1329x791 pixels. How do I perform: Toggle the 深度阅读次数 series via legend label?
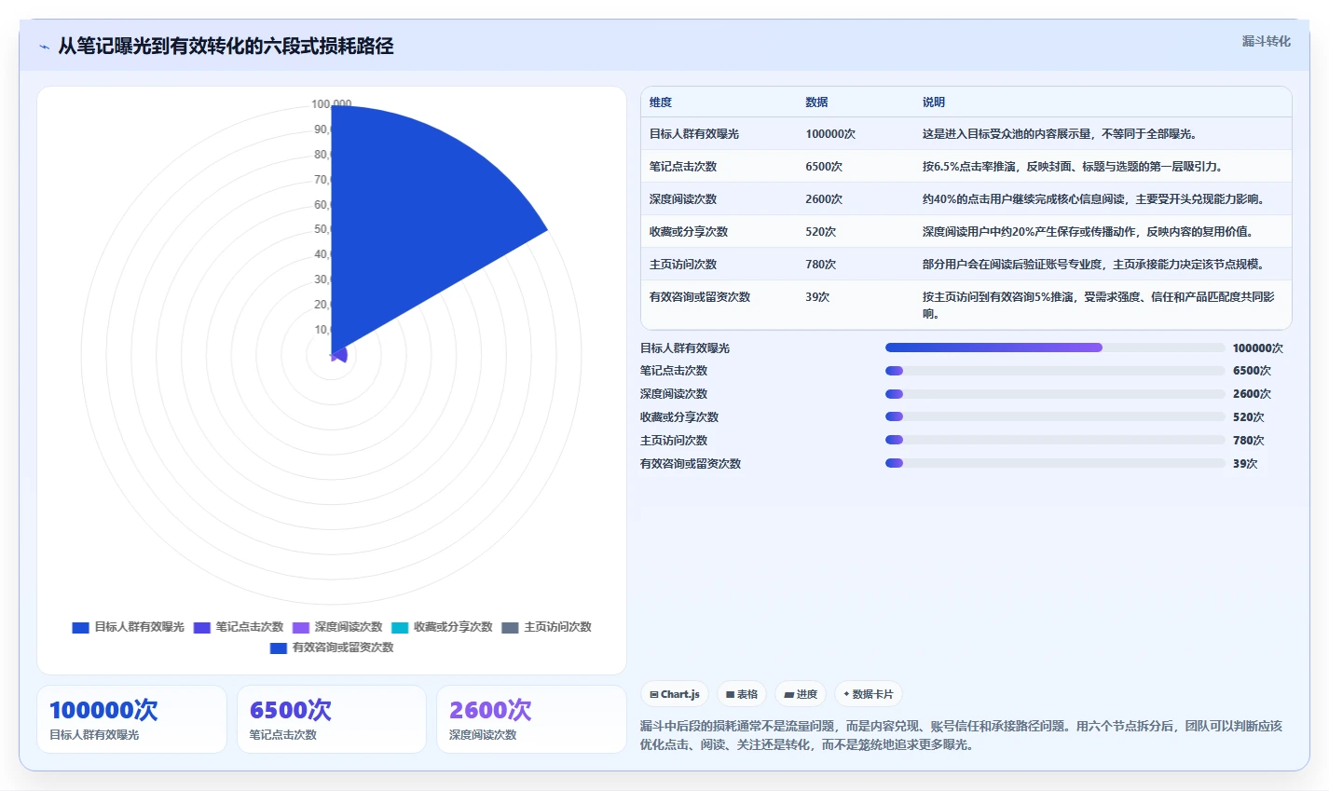[349, 627]
